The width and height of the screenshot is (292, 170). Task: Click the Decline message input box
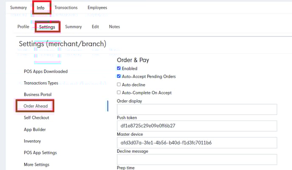tap(197, 159)
